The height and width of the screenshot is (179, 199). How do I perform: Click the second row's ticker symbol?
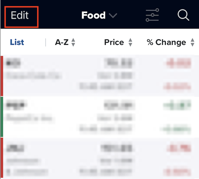click(15, 105)
